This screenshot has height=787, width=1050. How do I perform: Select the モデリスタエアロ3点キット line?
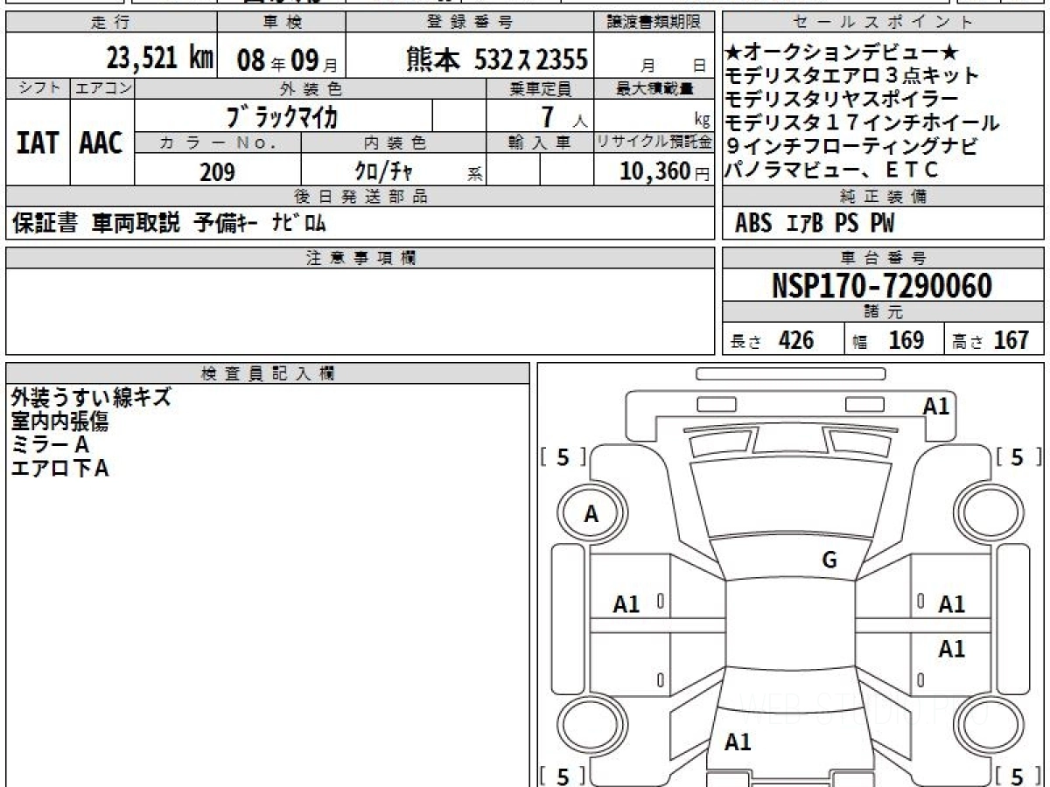click(852, 77)
